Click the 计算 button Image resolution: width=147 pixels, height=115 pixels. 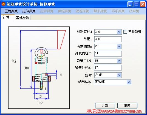tap(105, 105)
